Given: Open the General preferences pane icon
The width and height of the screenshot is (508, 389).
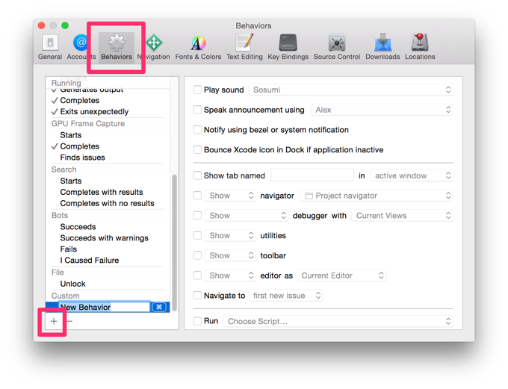Looking at the screenshot, I should pyautogui.click(x=50, y=43).
